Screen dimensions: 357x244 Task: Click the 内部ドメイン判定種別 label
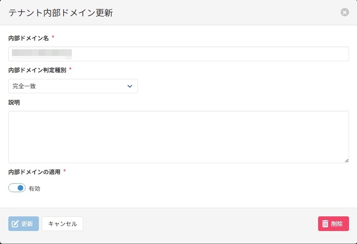click(x=37, y=70)
